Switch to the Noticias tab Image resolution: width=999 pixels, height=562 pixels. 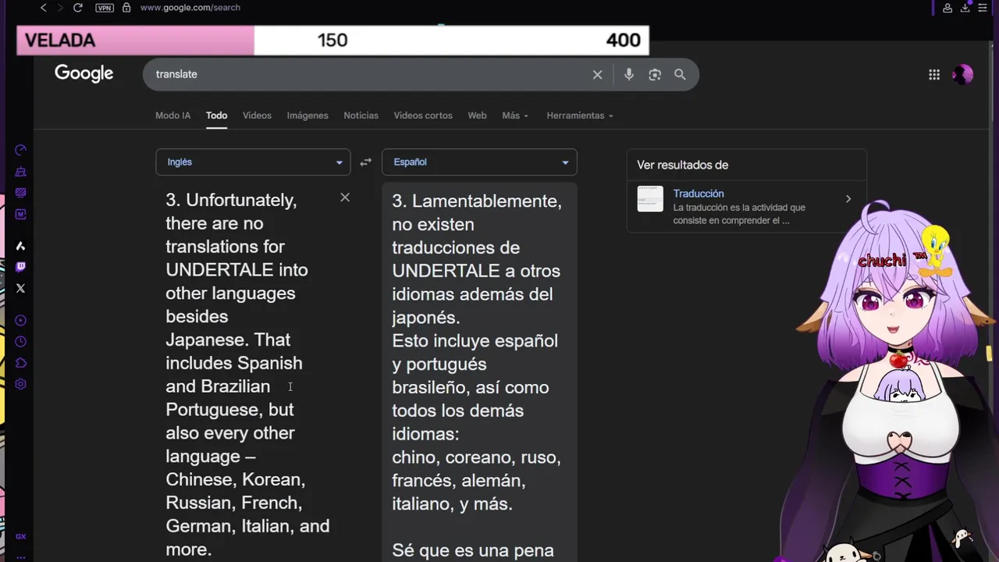[361, 116]
